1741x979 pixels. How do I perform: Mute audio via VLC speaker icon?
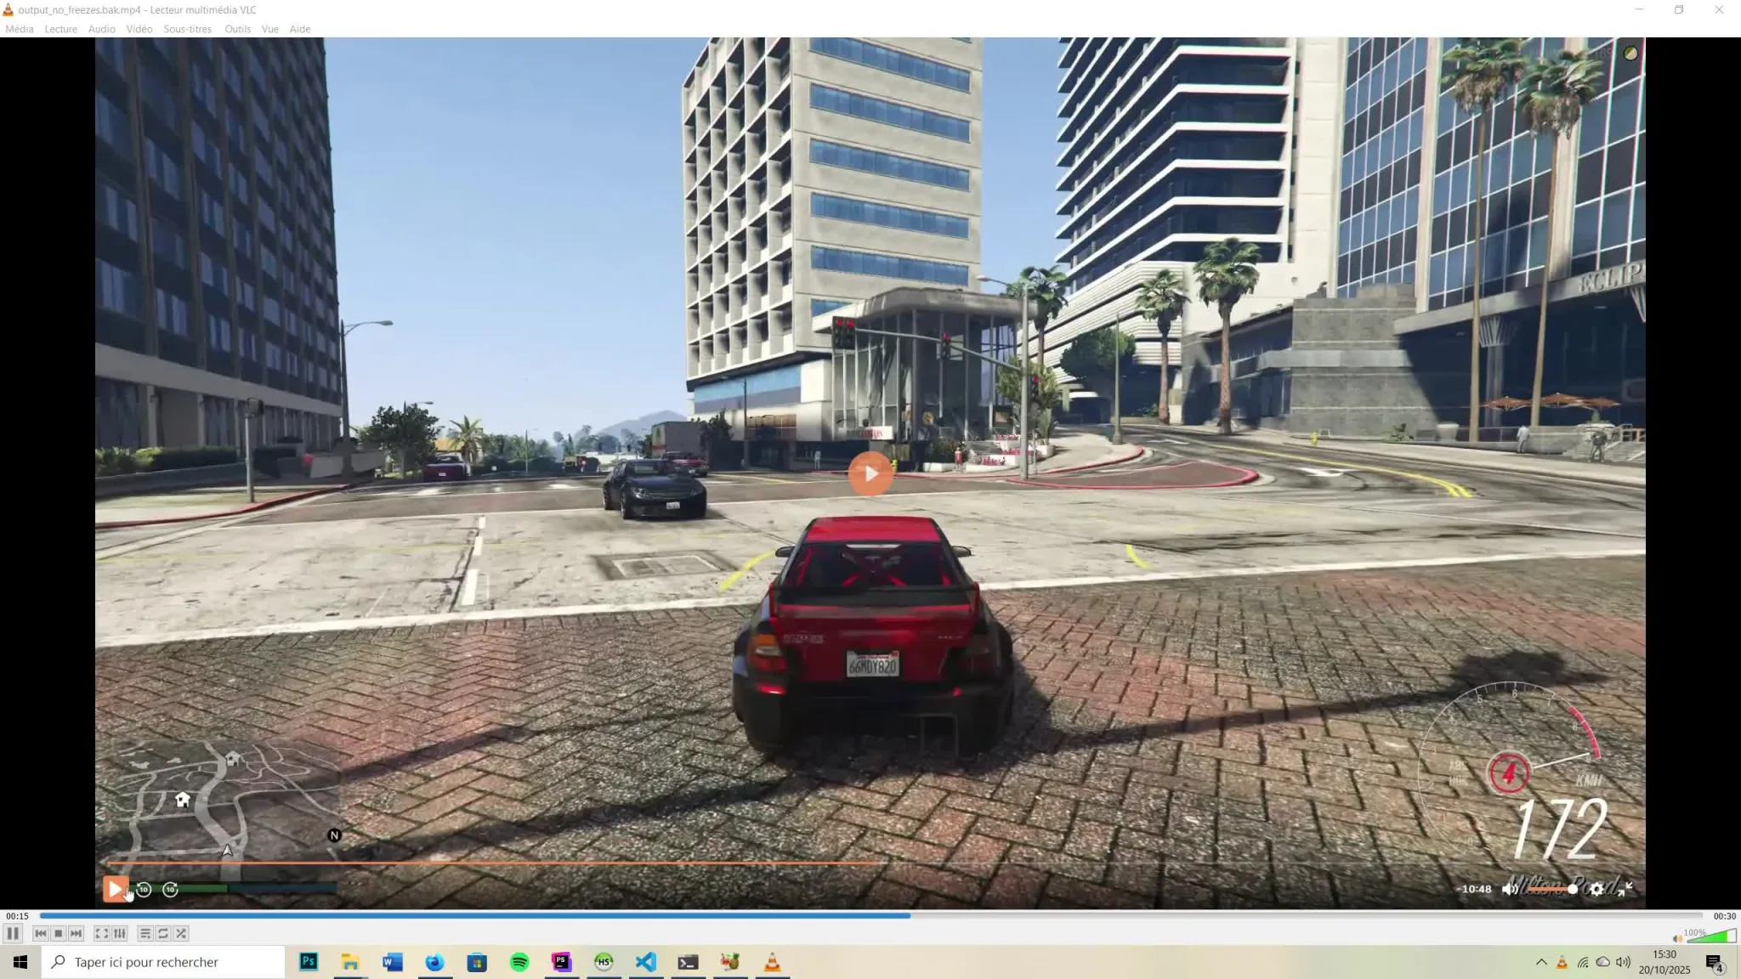tap(1677, 938)
